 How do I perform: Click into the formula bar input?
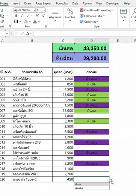pyautogui.click(x=85, y=34)
